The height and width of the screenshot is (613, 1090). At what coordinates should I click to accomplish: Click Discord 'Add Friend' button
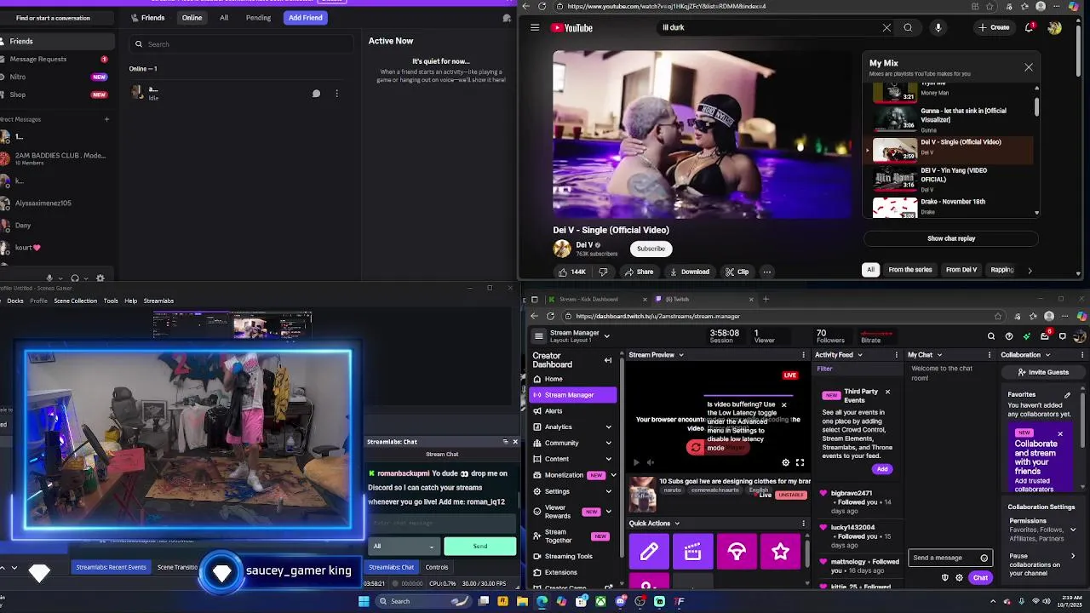(x=305, y=18)
